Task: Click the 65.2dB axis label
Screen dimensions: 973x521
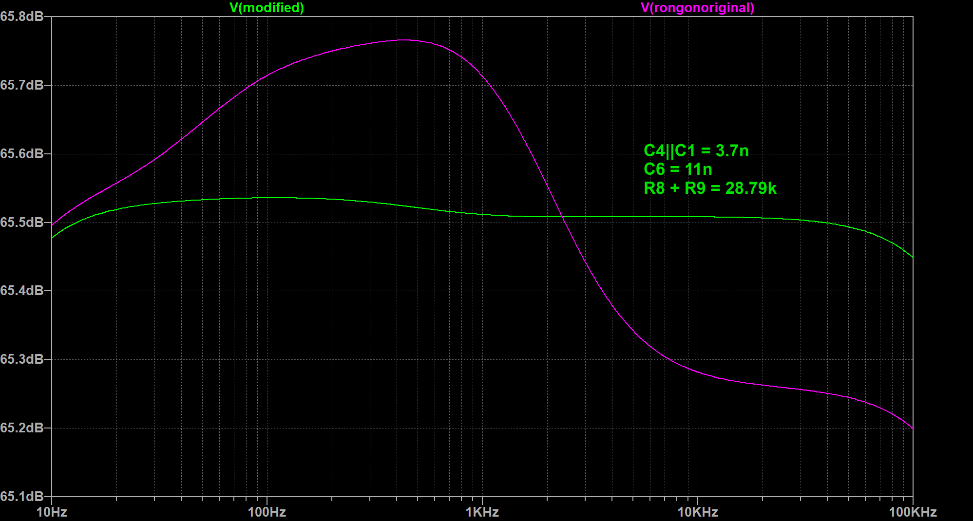Action: 22,428
